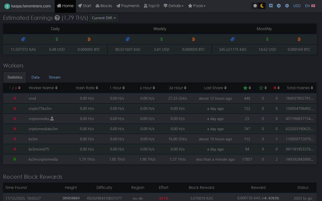Image resolution: width=322 pixels, height=201 pixels.
Task: Sort by 24 Hour column
Action: (x=178, y=88)
